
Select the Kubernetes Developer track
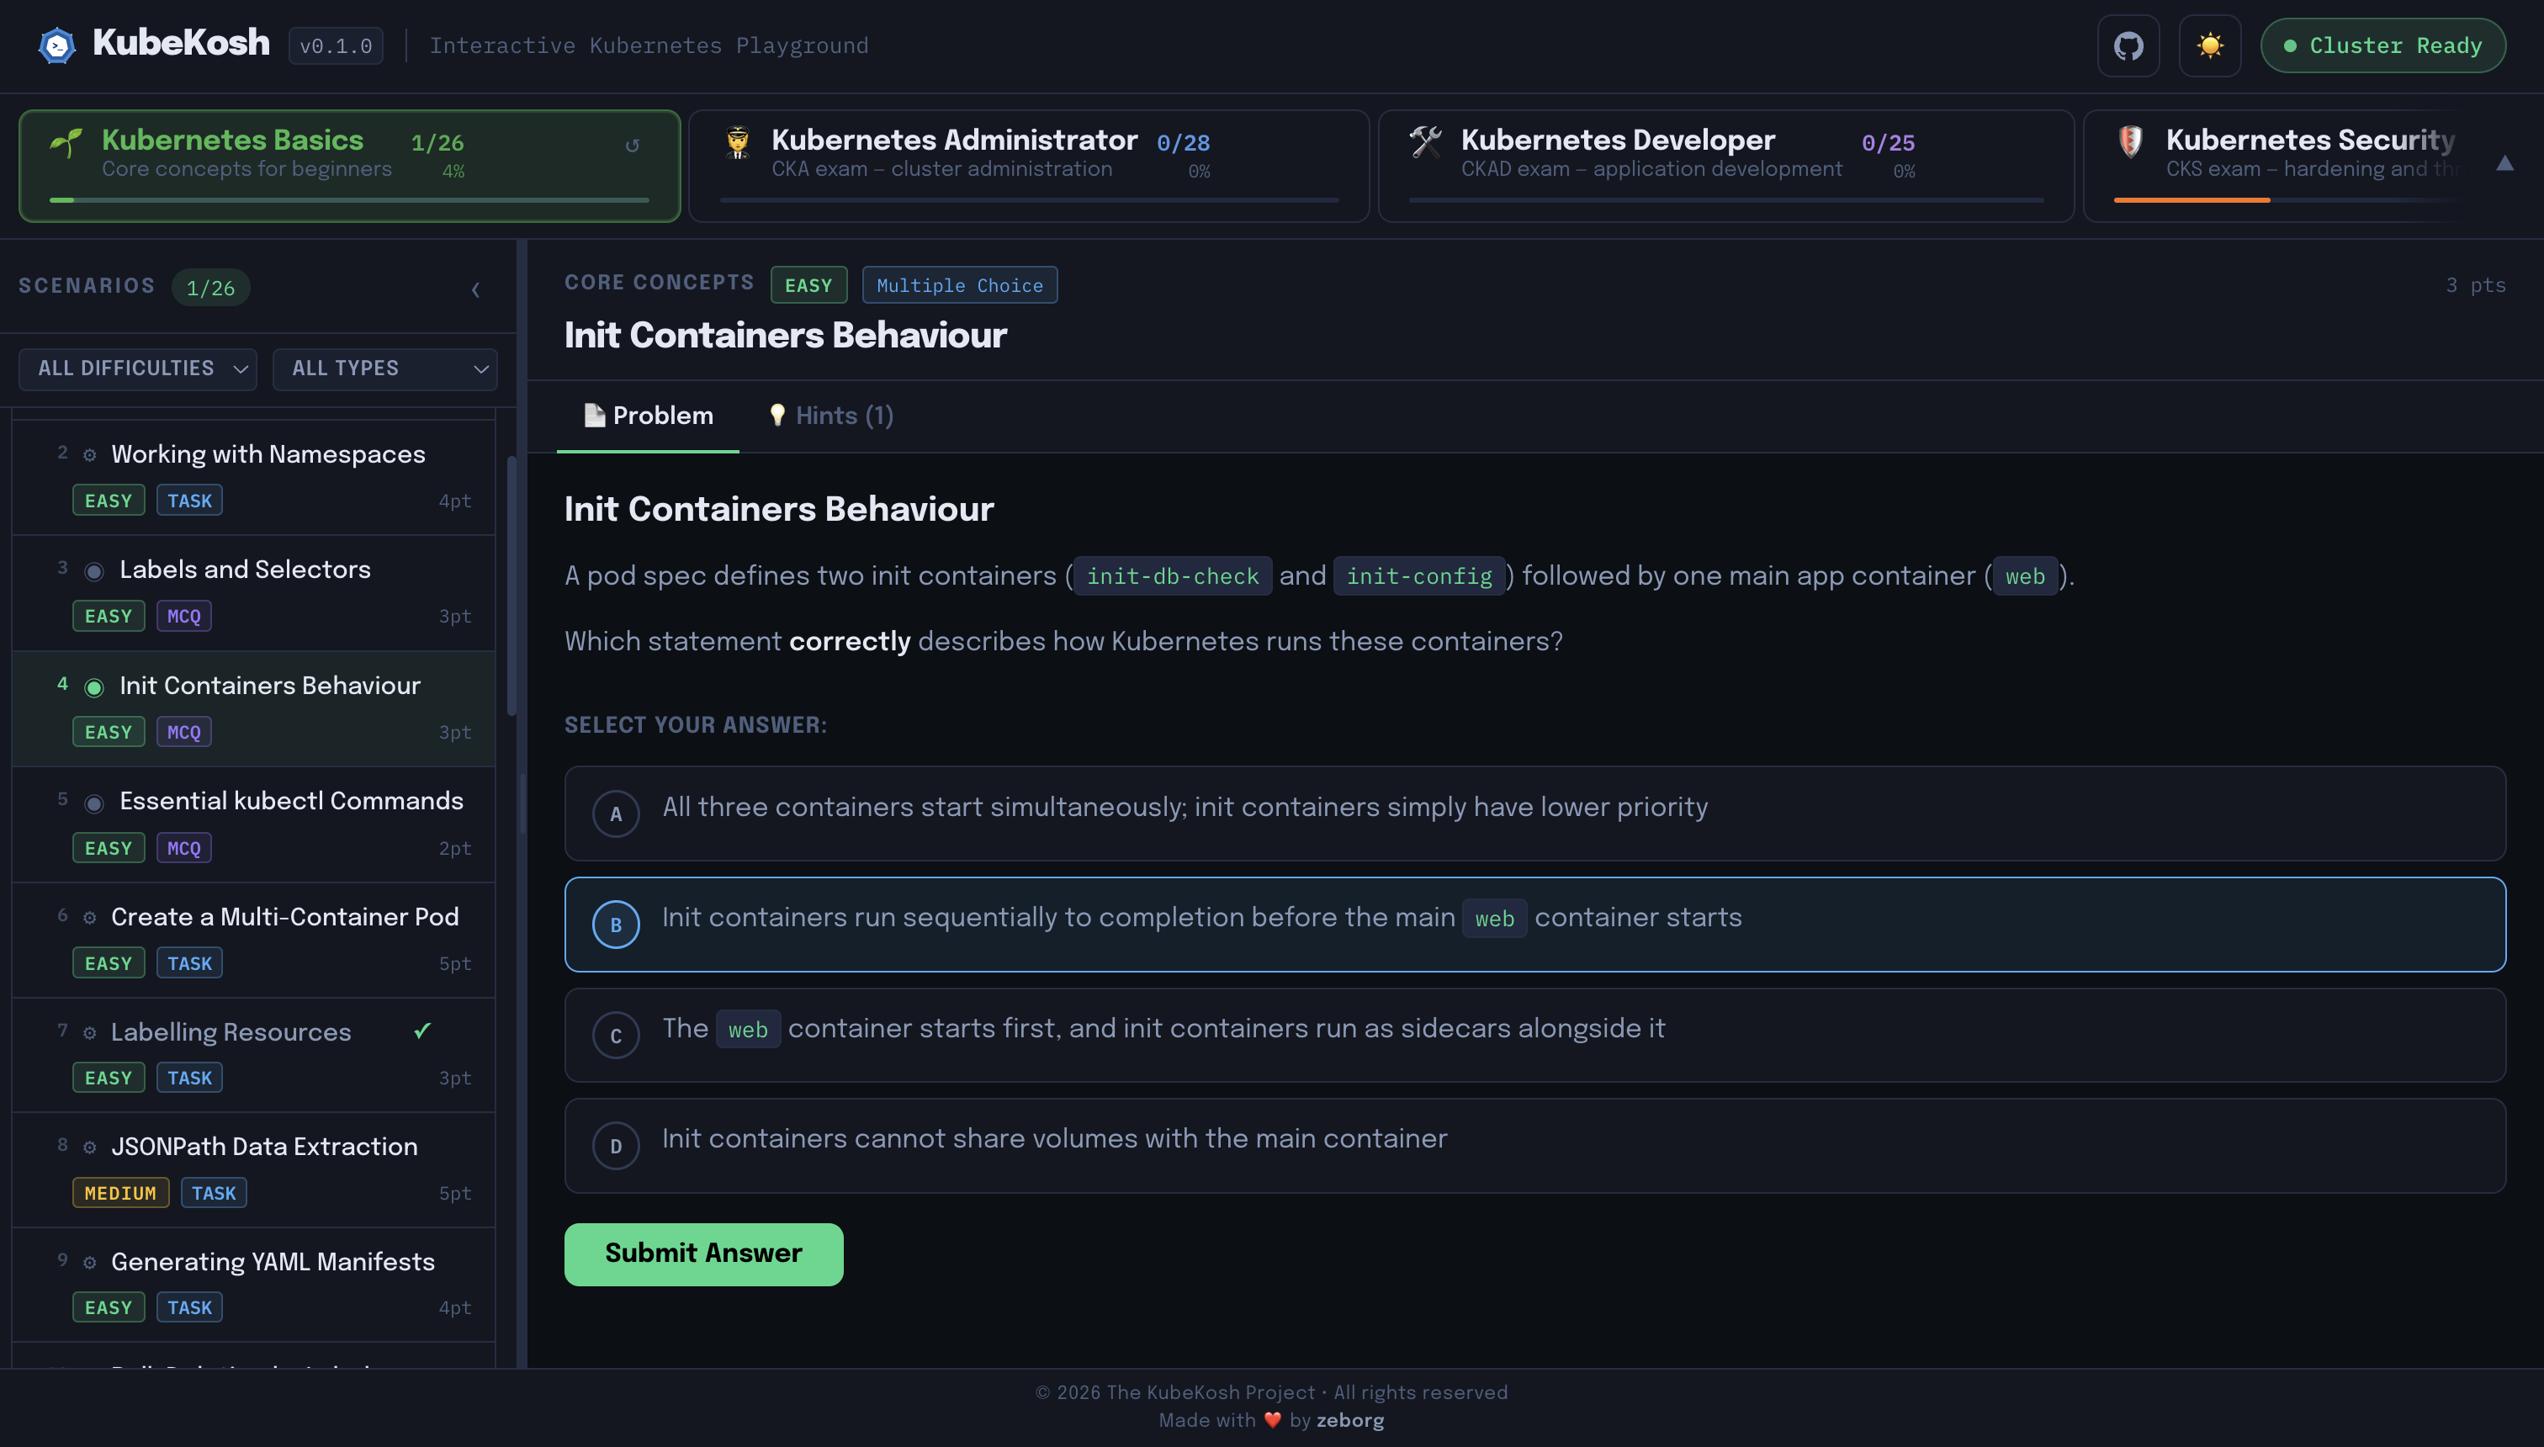[x=1725, y=165]
